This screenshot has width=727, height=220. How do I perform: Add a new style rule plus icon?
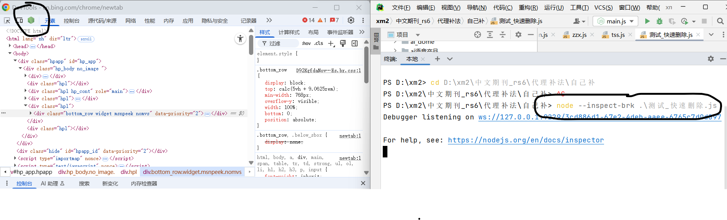pyautogui.click(x=331, y=43)
